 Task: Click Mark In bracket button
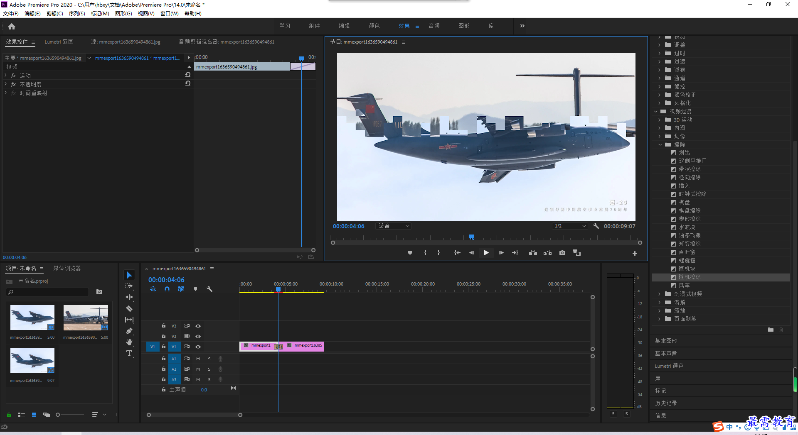click(x=425, y=253)
